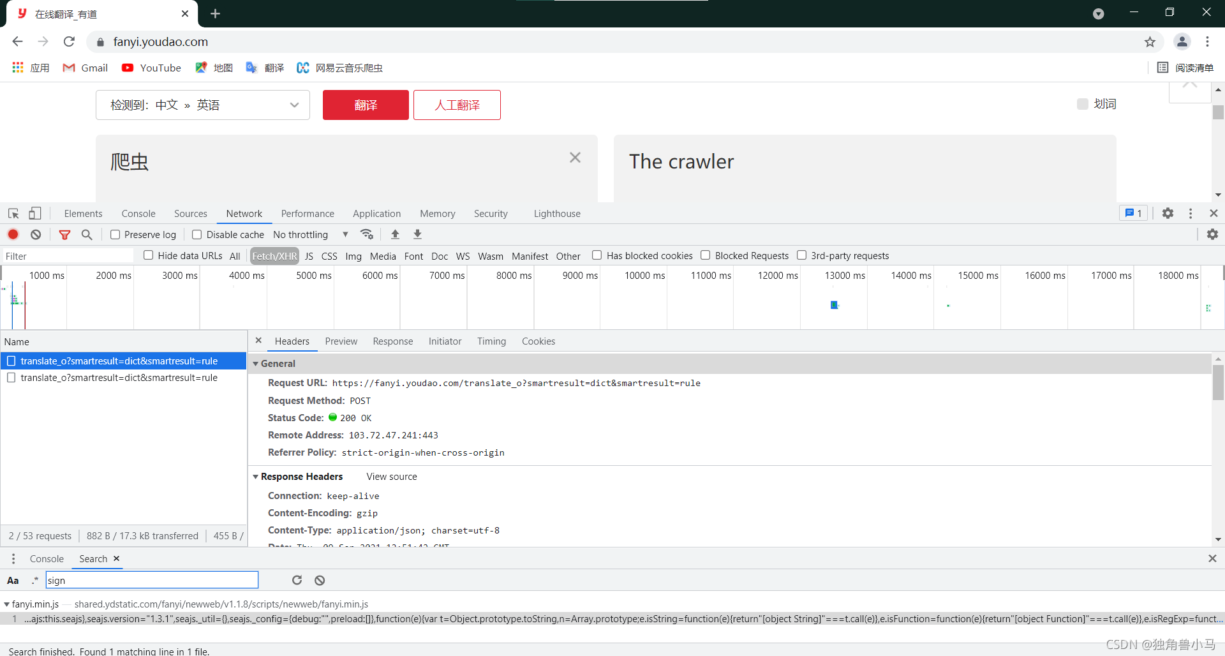Enable the Disable cache checkbox
This screenshot has height=656, width=1225.
tap(197, 235)
